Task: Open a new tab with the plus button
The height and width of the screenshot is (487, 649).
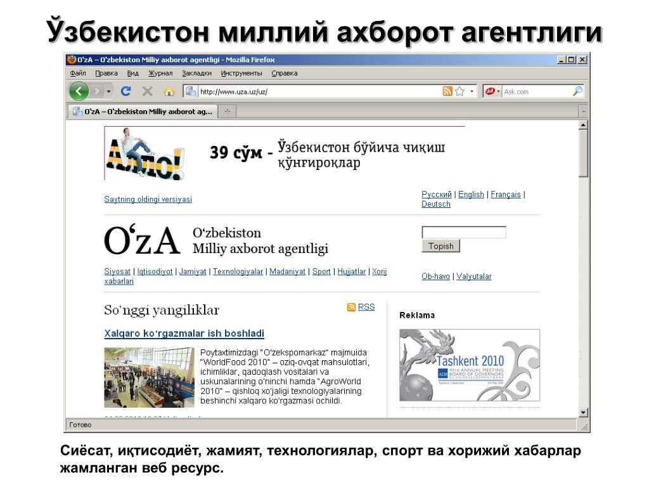Action: 228,112
